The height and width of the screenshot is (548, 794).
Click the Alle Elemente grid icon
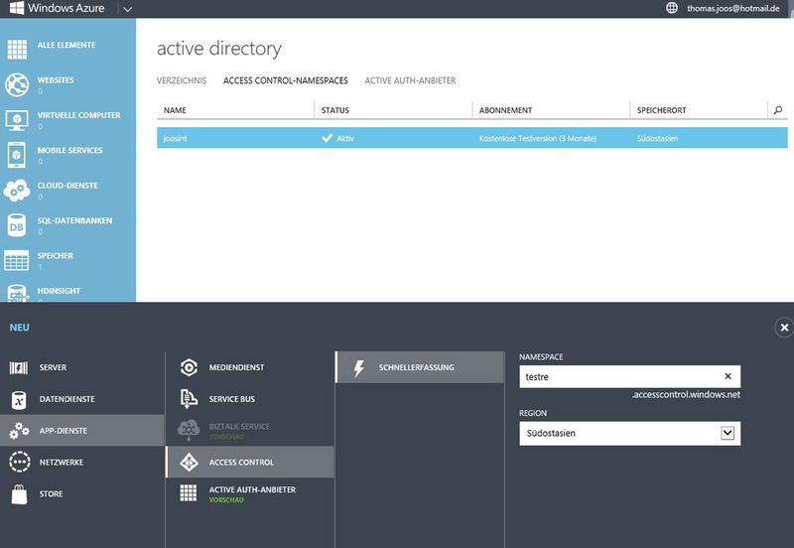(17, 50)
